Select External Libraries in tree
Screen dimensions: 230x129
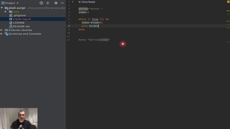(20, 30)
